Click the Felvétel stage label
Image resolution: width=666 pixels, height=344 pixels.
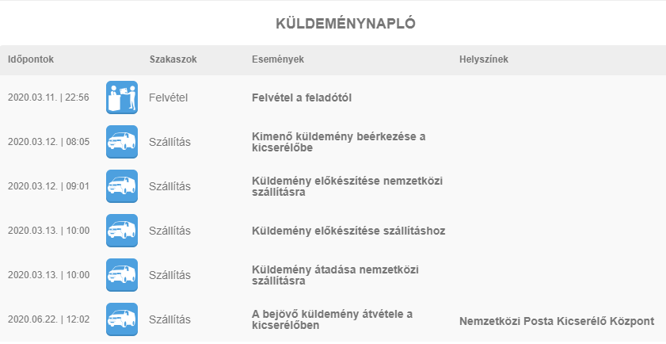point(168,97)
